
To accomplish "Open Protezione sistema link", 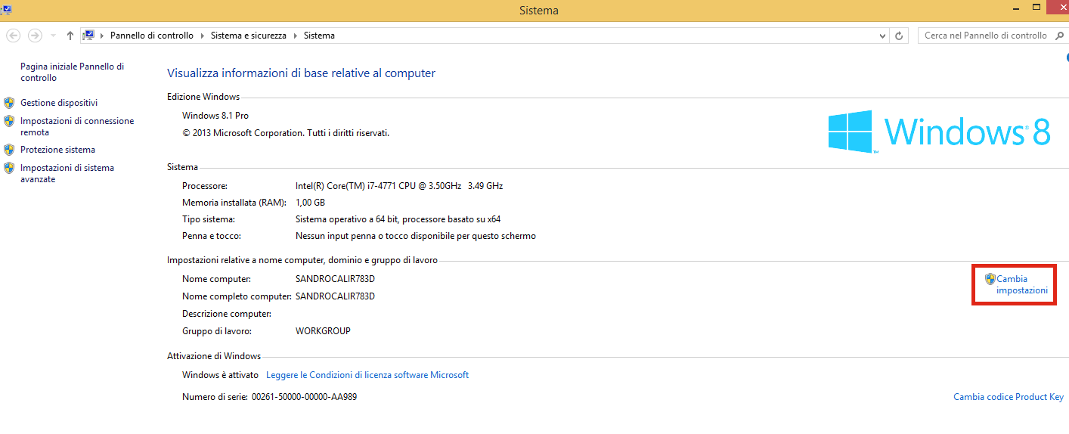I will pyautogui.click(x=57, y=150).
